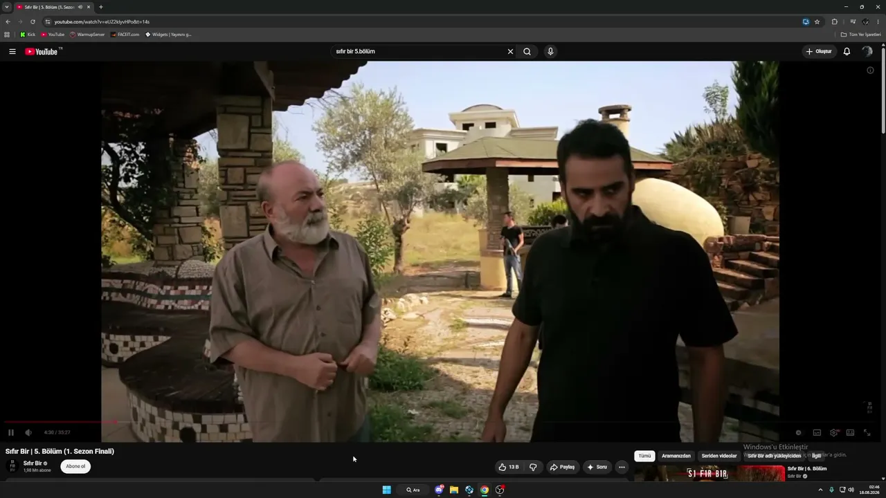Toggle subtitles in the player
The image size is (886, 498).
pyautogui.click(x=817, y=432)
